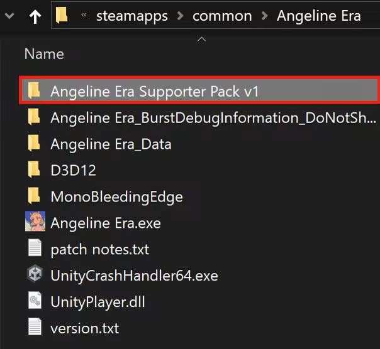Click Angeline Era in the address breadcrumb
The image size is (380, 349).
click(x=319, y=16)
